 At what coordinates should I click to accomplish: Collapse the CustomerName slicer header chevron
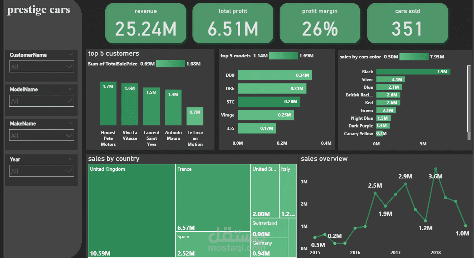click(71, 55)
